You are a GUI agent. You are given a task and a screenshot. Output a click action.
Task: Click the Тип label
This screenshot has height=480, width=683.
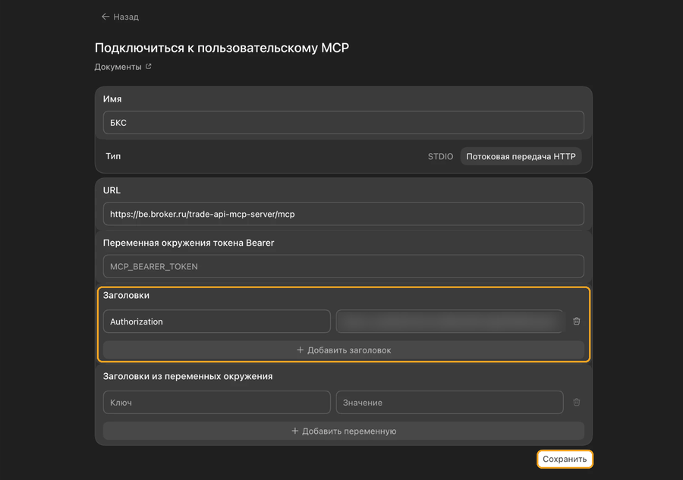[x=113, y=155]
